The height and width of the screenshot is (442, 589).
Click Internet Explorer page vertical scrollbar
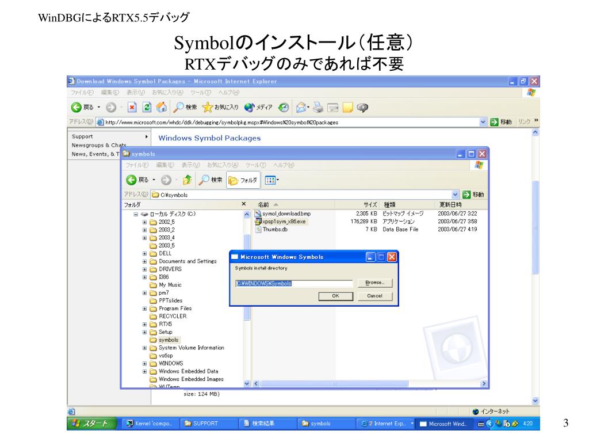536,227
